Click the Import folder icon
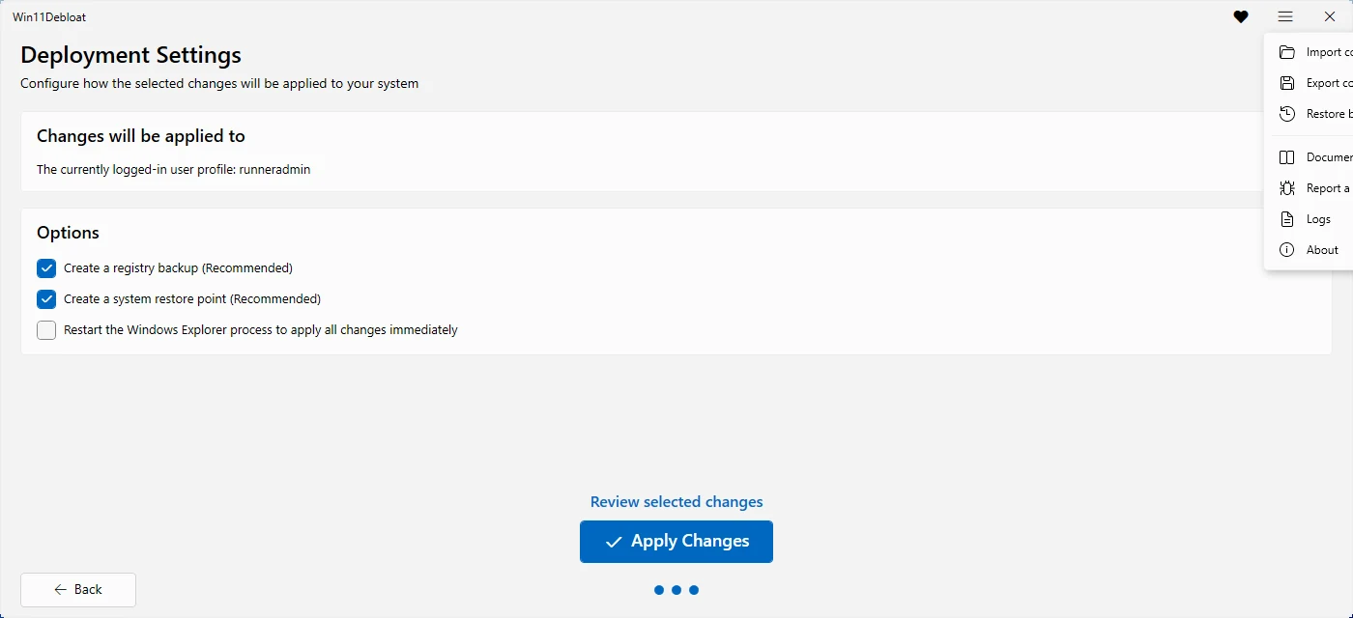Viewport: 1353px width, 618px height. pyautogui.click(x=1287, y=52)
